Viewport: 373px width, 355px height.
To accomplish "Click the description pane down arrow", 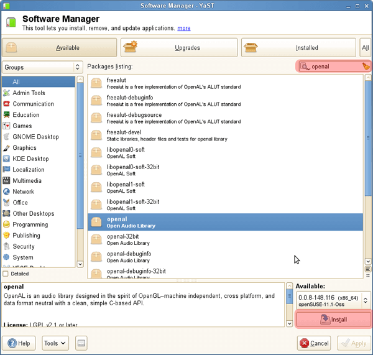I will pyautogui.click(x=289, y=323).
